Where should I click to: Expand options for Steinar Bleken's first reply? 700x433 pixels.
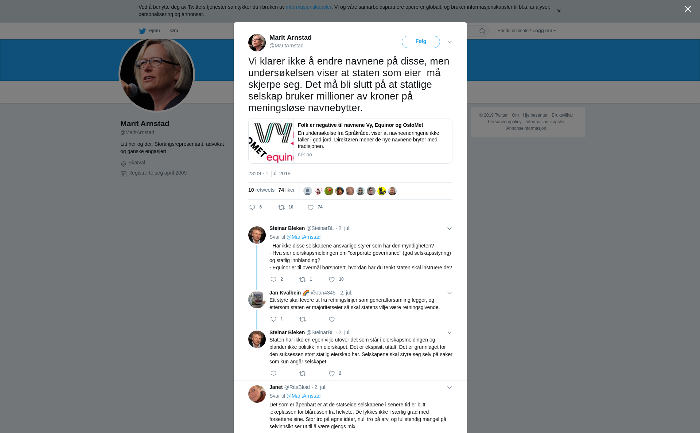pyautogui.click(x=450, y=229)
